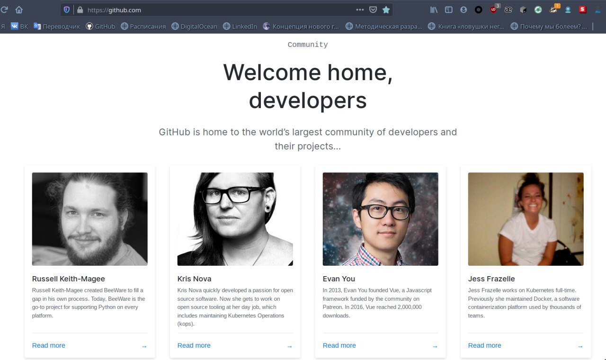Open uBlock Origin extension with badge 3
This screenshot has height=360, width=606.
[494, 9]
